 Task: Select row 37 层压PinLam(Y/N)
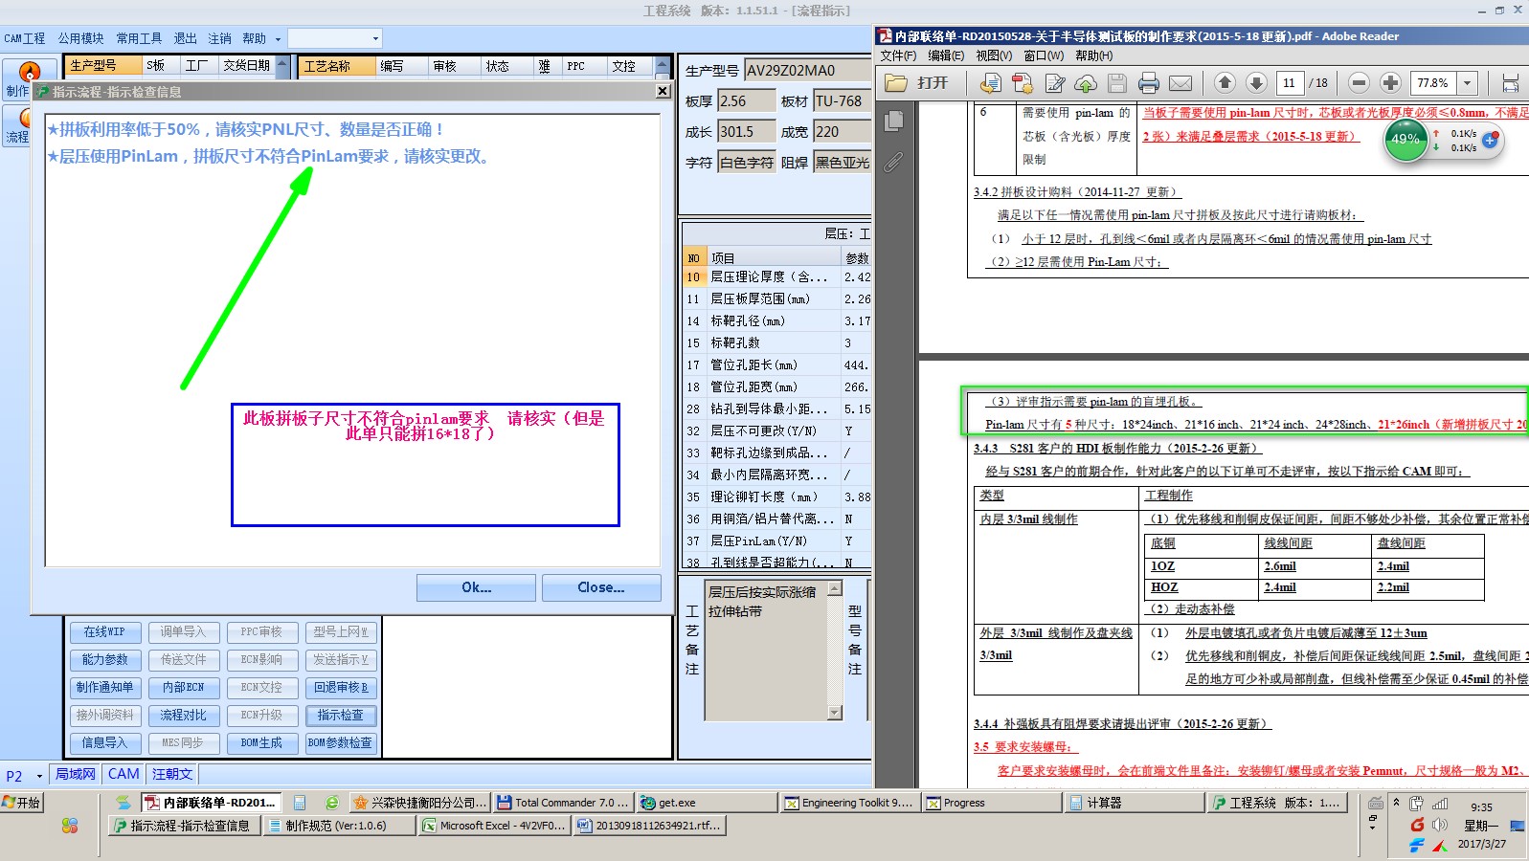[x=776, y=541]
